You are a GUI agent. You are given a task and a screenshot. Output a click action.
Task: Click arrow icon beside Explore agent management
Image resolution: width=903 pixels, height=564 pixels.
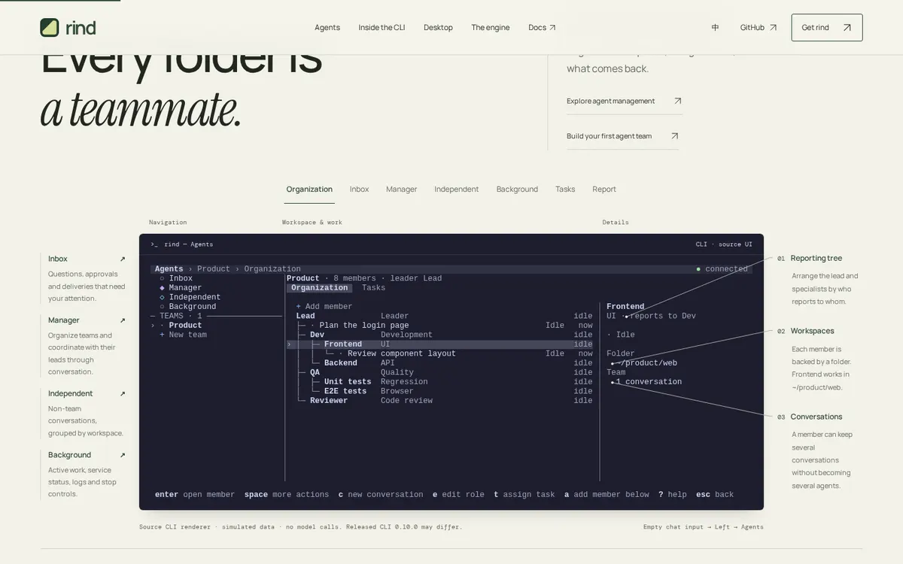677,101
